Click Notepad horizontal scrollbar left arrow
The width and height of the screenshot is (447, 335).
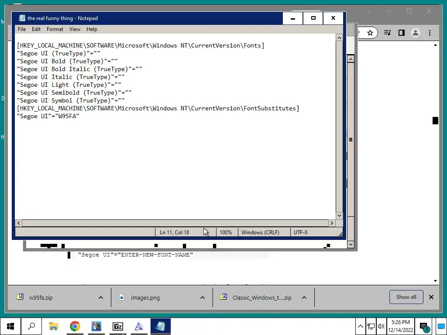tap(18, 223)
